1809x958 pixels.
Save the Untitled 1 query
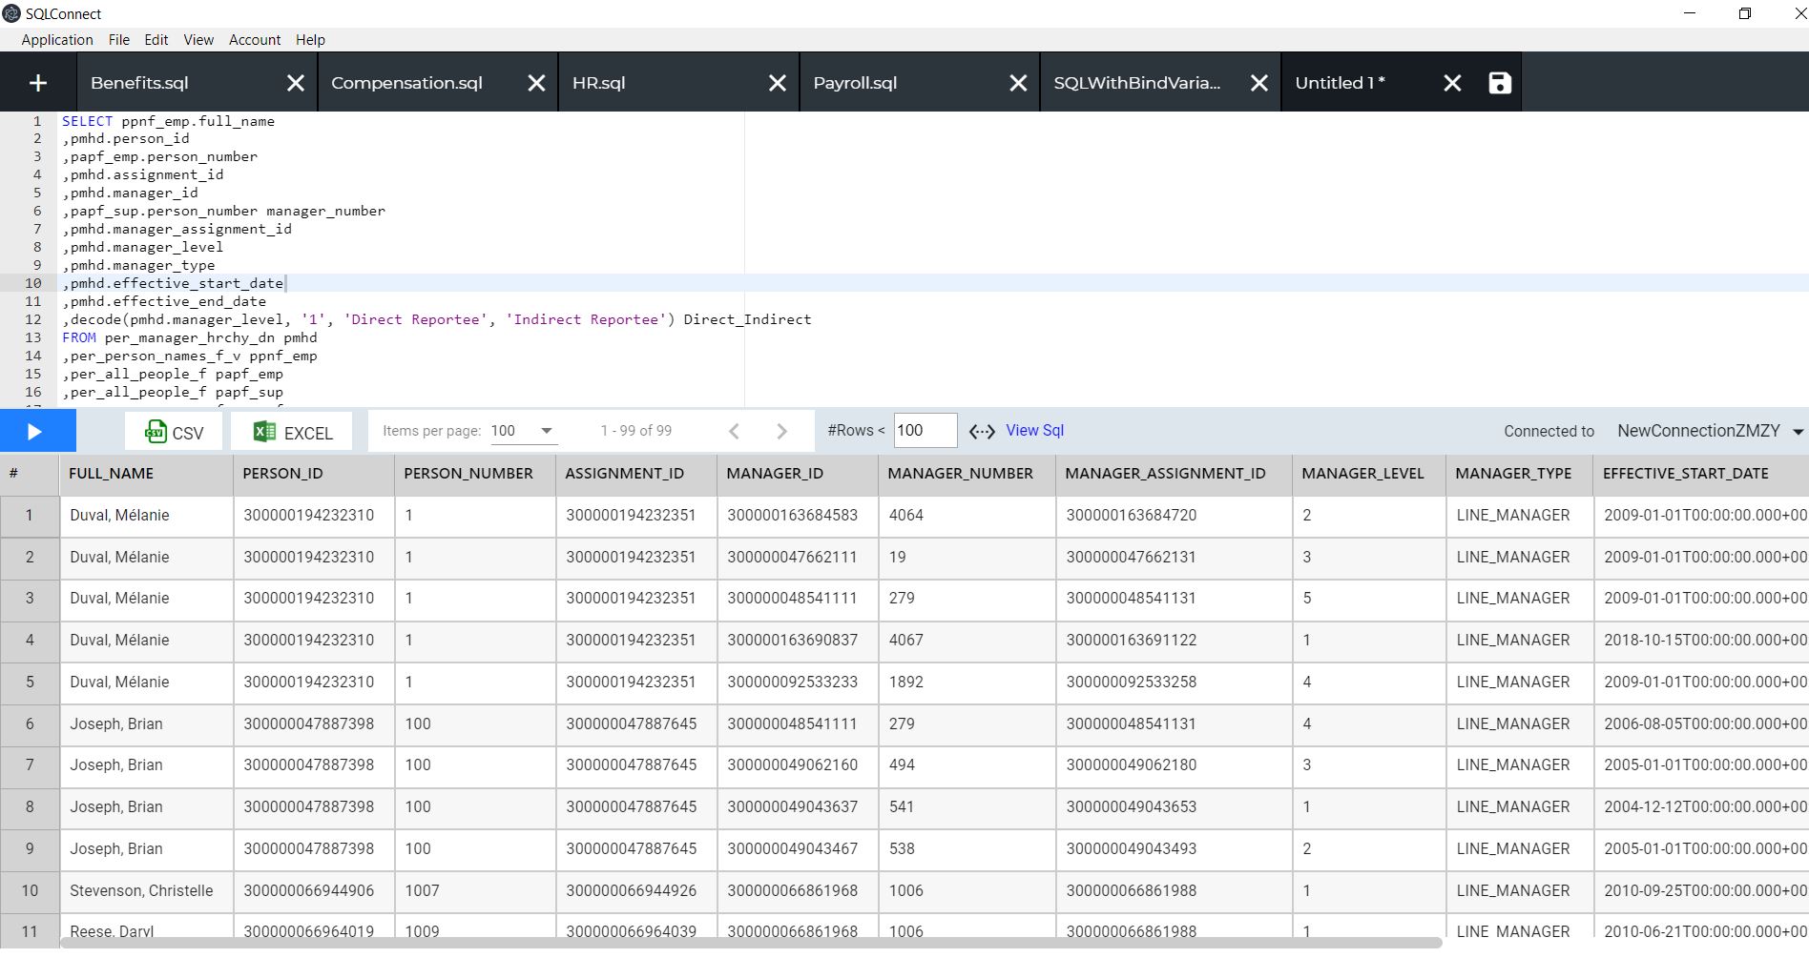click(1499, 82)
